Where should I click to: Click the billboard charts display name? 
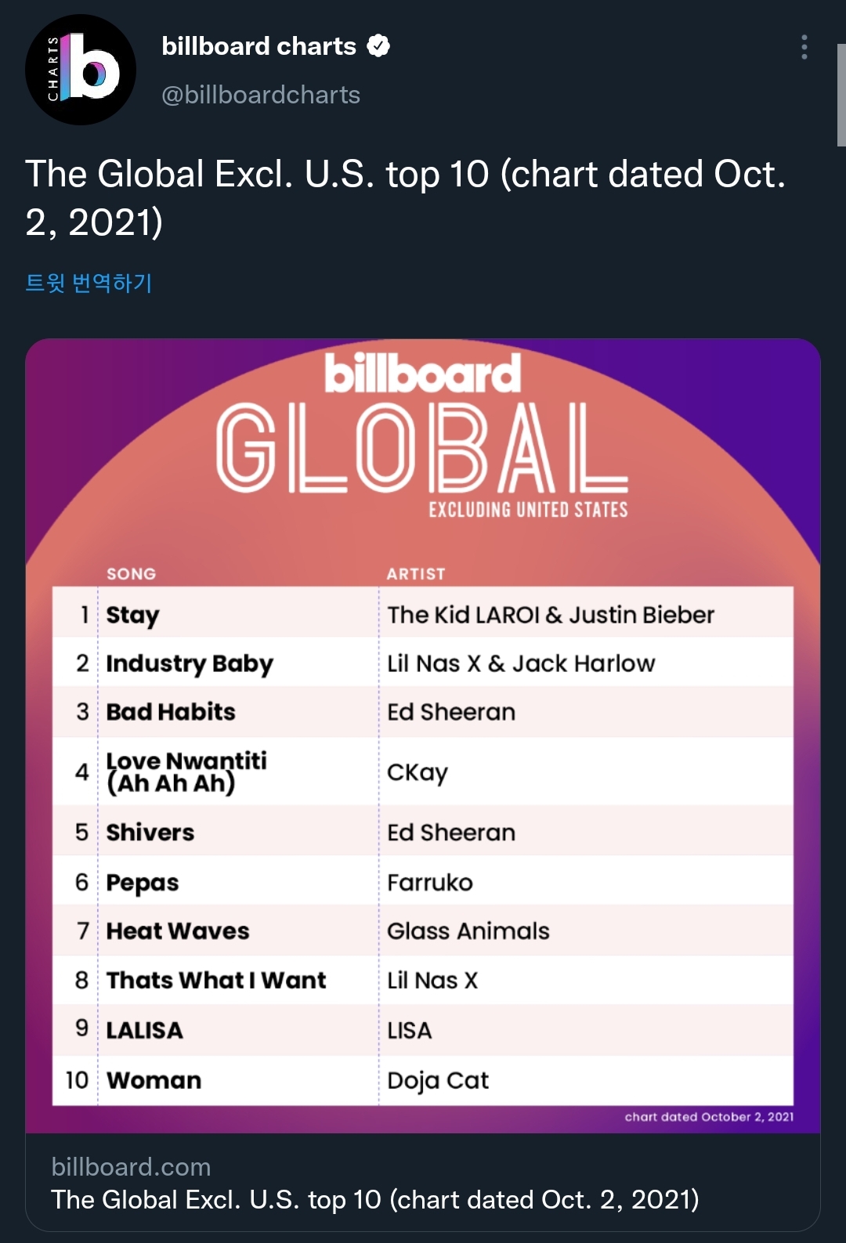pos(258,46)
